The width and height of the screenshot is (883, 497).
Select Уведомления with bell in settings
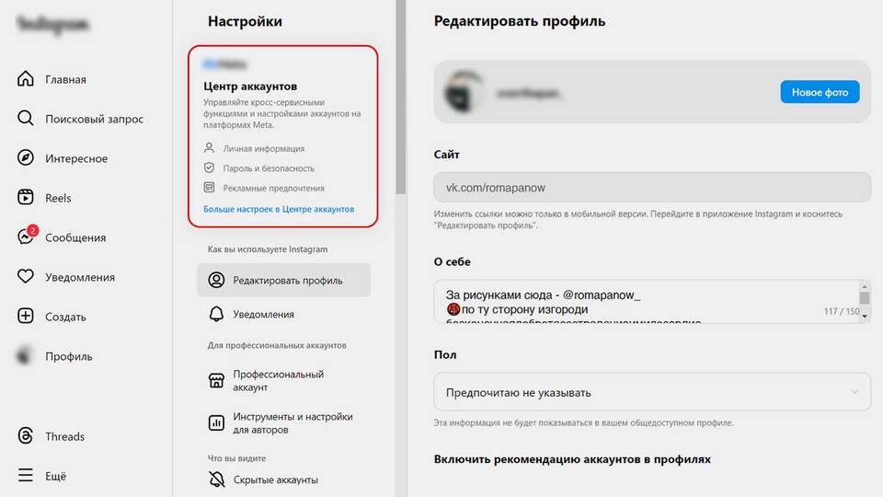283,314
